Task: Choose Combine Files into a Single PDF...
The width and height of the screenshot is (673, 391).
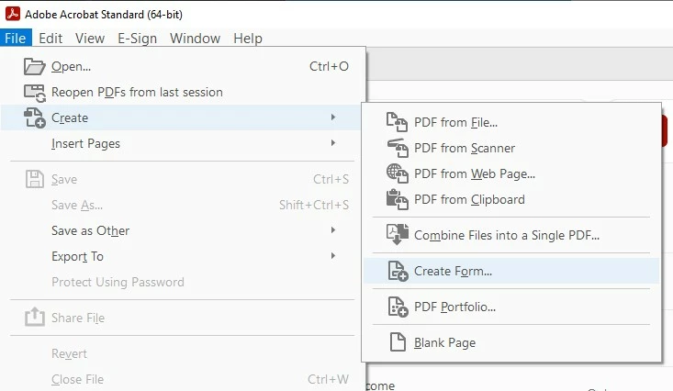Action: (x=511, y=235)
